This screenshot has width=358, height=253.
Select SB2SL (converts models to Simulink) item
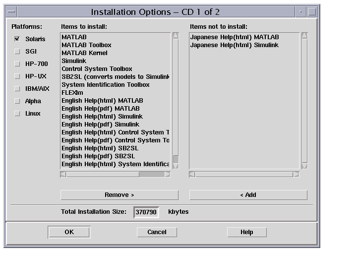coord(116,77)
